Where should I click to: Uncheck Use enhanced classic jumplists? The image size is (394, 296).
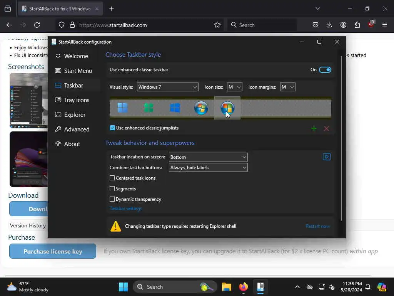[x=113, y=128]
